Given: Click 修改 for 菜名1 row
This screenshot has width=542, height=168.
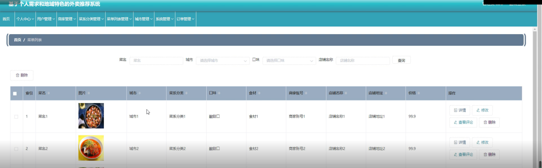Looking at the screenshot, I should click(482, 110).
